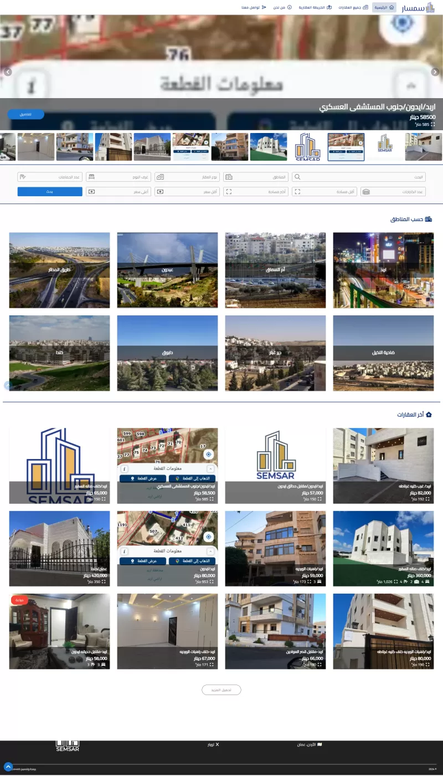Select the blue SEMSAR logo carousel thumbnail
Viewport: 443px width, 776px height.
click(x=307, y=147)
